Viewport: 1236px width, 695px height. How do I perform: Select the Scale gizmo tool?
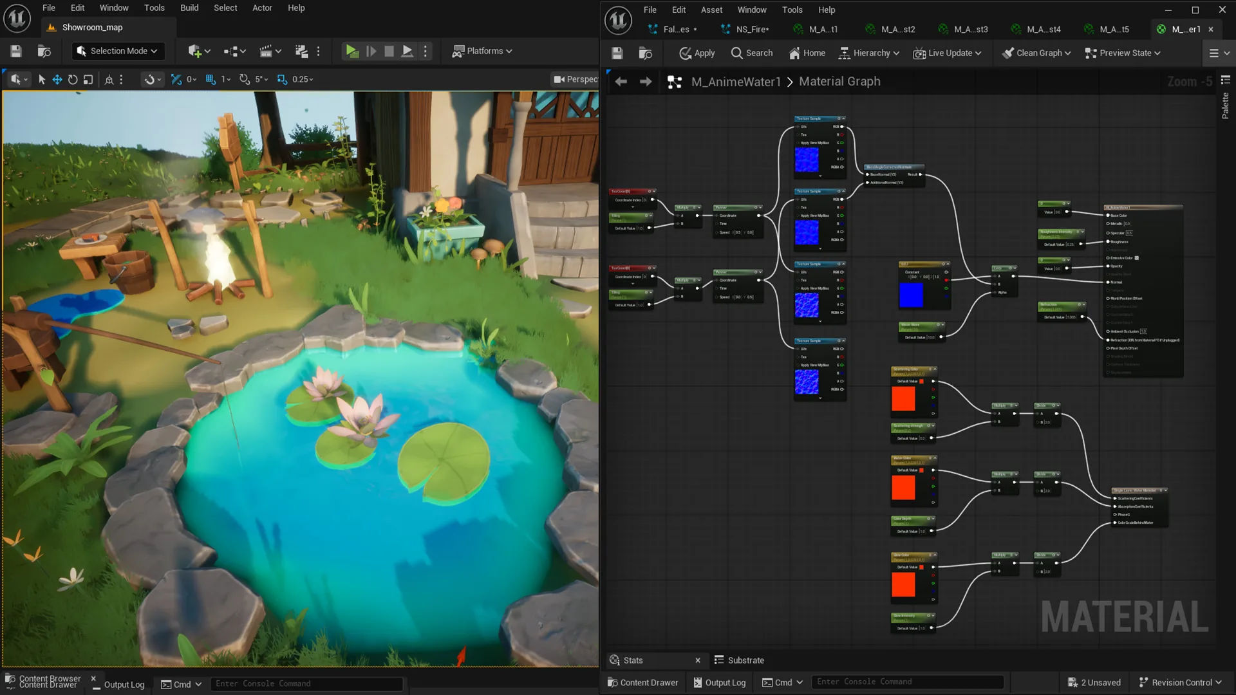[x=88, y=79]
